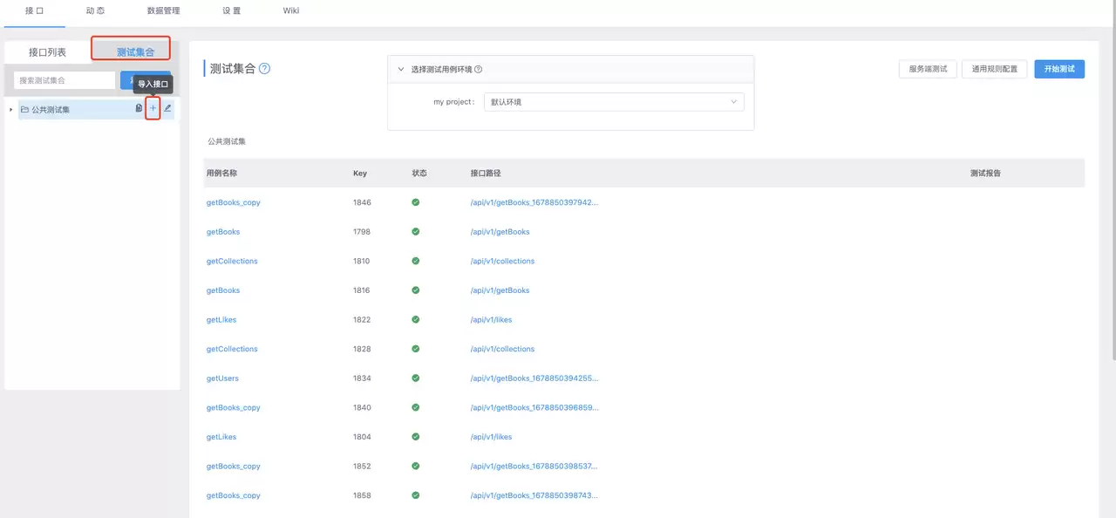Click green status icon for Key 1834

415,378
